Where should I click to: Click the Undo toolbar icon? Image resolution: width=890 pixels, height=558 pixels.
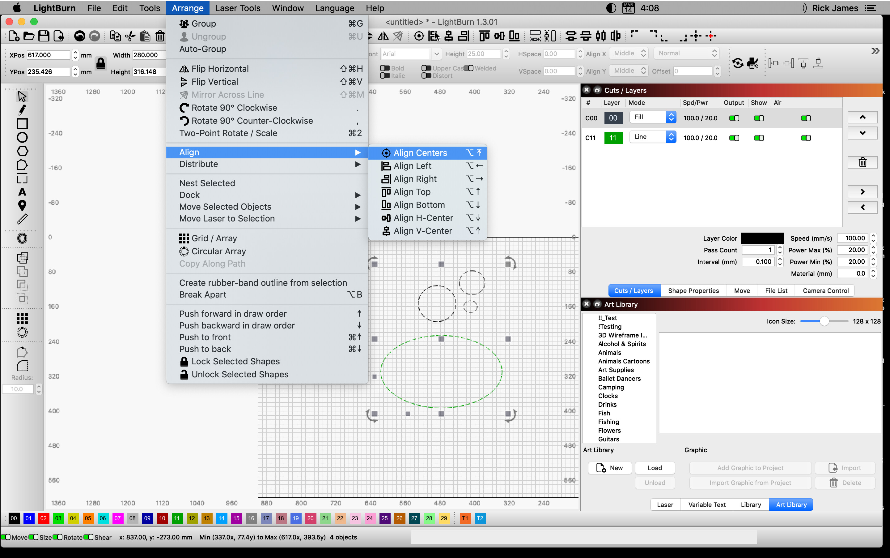(80, 36)
